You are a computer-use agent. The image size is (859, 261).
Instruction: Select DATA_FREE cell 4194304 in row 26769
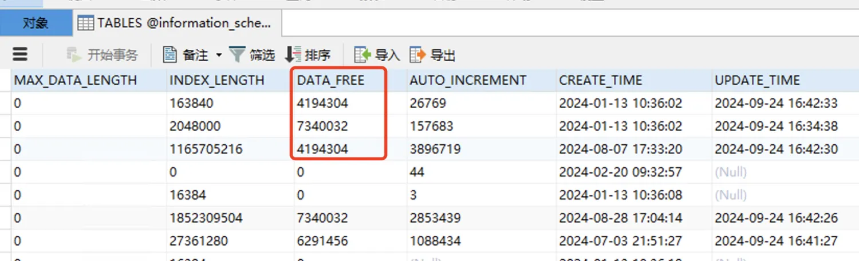(x=350, y=103)
